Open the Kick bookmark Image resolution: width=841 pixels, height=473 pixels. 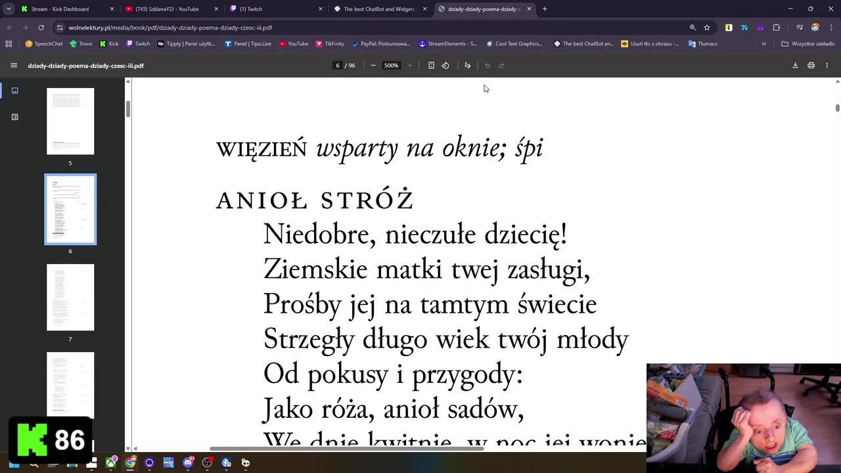point(109,44)
